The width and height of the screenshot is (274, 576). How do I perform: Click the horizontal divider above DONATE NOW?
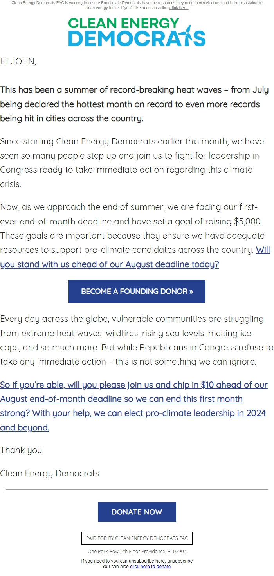137,488
